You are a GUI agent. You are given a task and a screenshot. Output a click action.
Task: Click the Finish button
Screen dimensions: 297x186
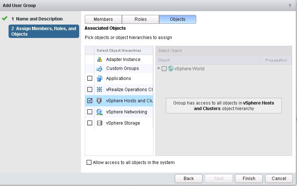(x=249, y=179)
